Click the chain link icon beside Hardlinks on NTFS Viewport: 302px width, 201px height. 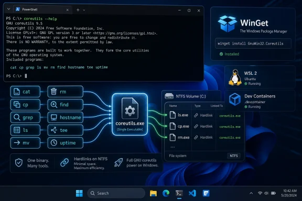[x=64, y=163]
